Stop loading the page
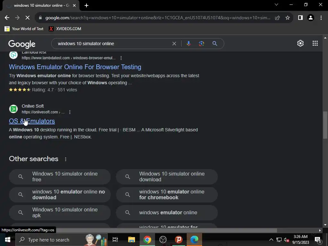Image resolution: width=328 pixels, height=246 pixels. coord(28,18)
